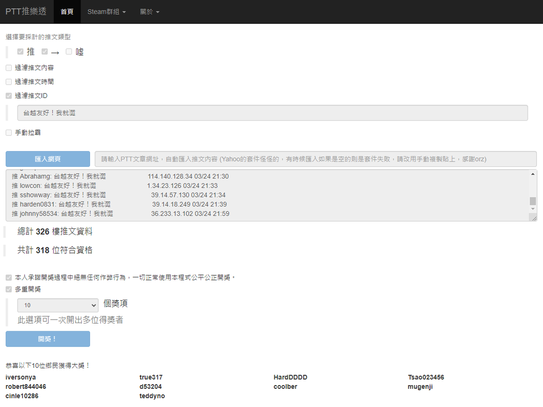Viewport: 543px width, 407px height.
Task: Go to the 首頁 tab
Action: (67, 12)
